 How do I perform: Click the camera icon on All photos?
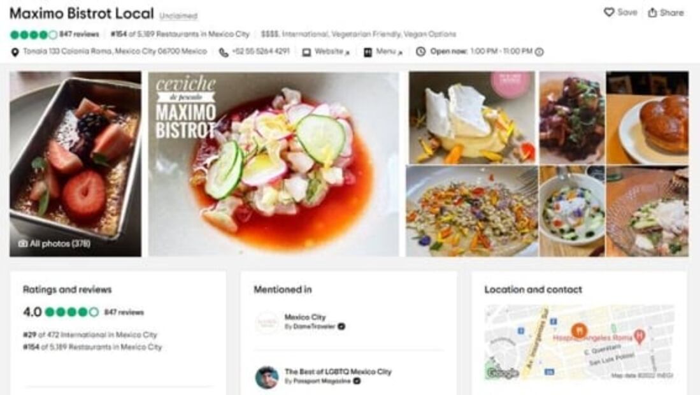(23, 243)
